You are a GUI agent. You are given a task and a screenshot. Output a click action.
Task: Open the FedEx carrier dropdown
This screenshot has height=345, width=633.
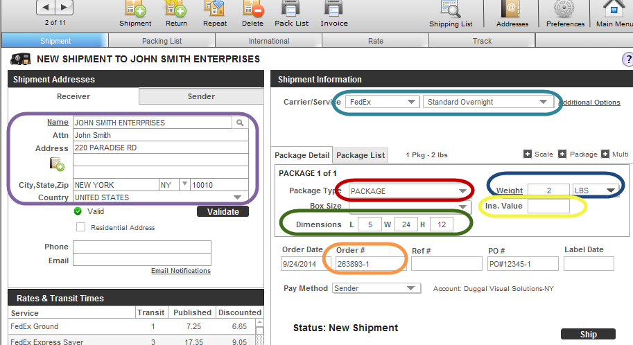[381, 102]
